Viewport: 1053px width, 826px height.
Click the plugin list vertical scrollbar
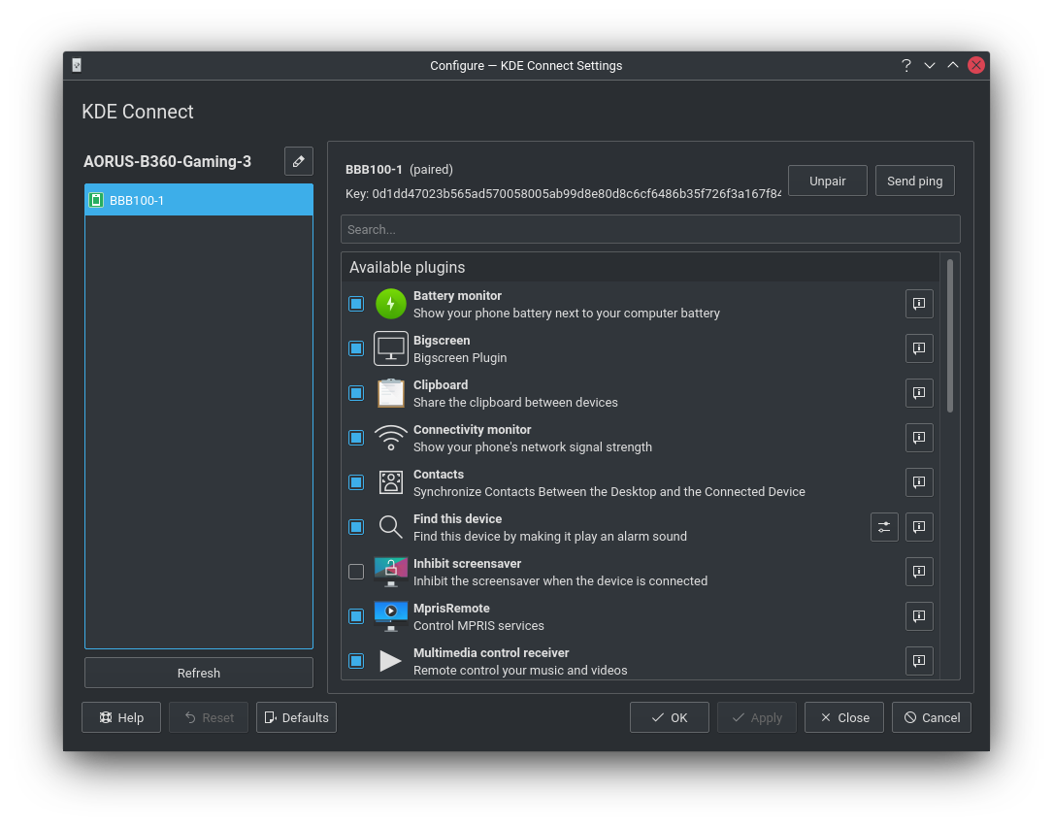950,336
